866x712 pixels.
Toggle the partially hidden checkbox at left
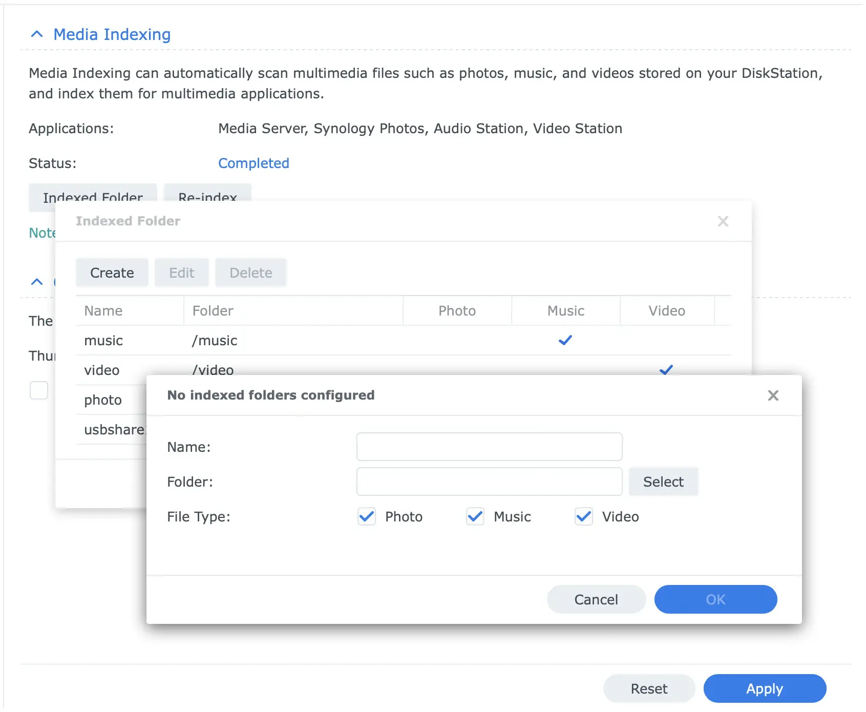[x=39, y=390]
